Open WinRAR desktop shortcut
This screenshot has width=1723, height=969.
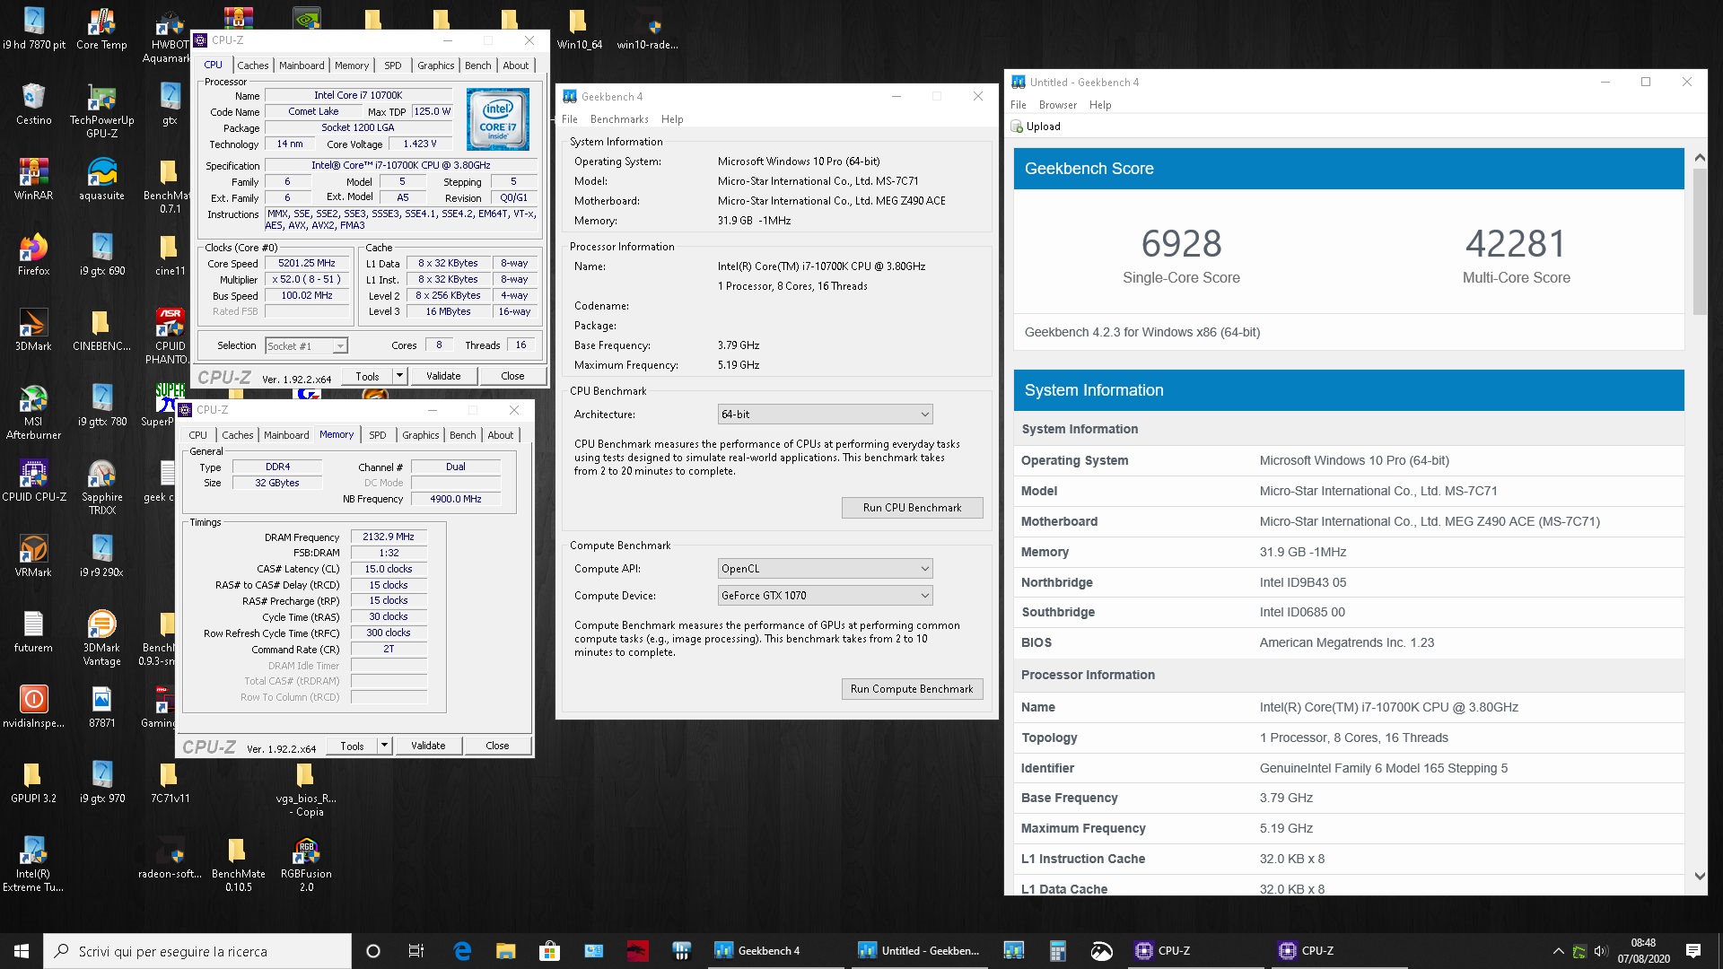33,179
